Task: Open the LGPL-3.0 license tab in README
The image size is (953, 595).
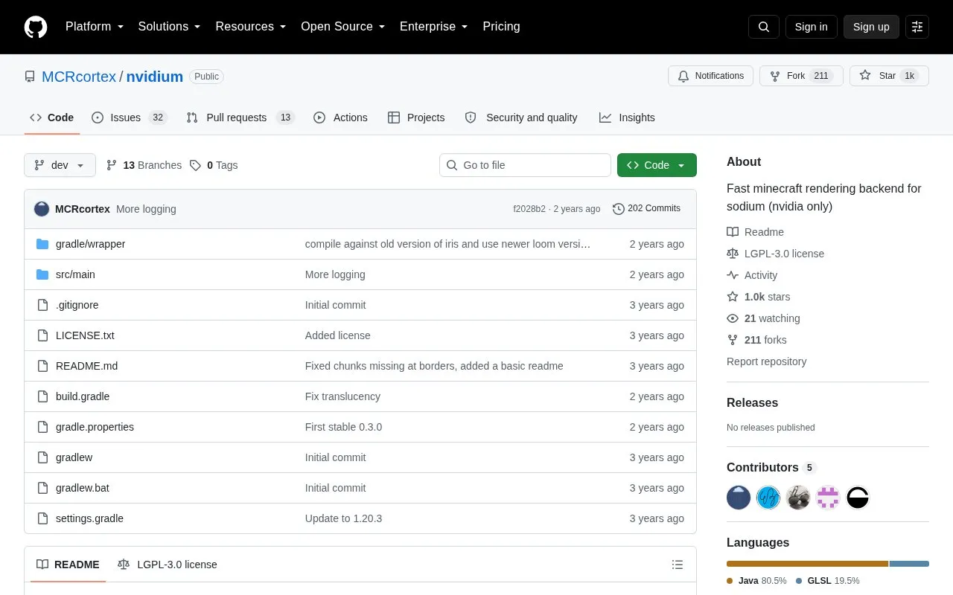Action: [x=168, y=565]
